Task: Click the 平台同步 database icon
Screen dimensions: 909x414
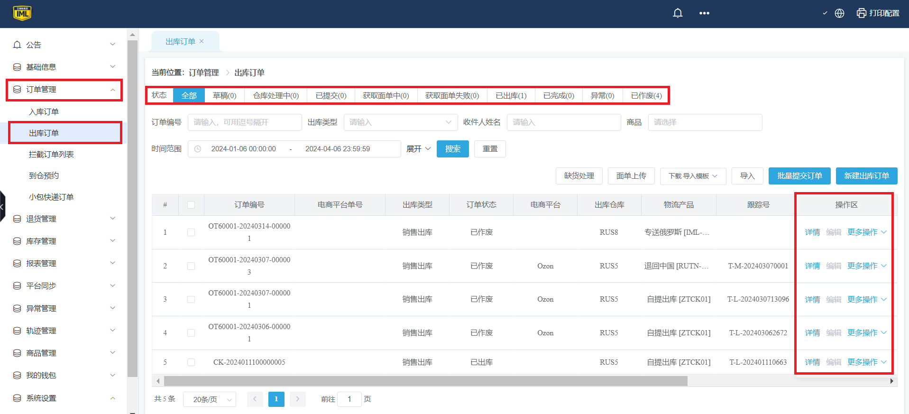Action: pyautogui.click(x=17, y=285)
